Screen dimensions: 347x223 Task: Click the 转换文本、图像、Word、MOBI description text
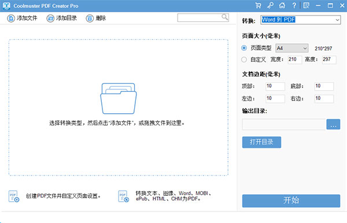click(x=173, y=196)
